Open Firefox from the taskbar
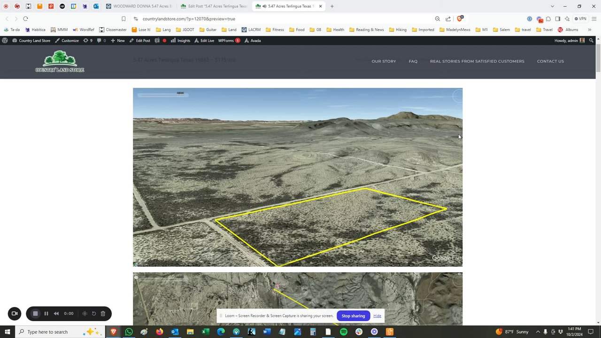The image size is (601, 338). tap(159, 332)
